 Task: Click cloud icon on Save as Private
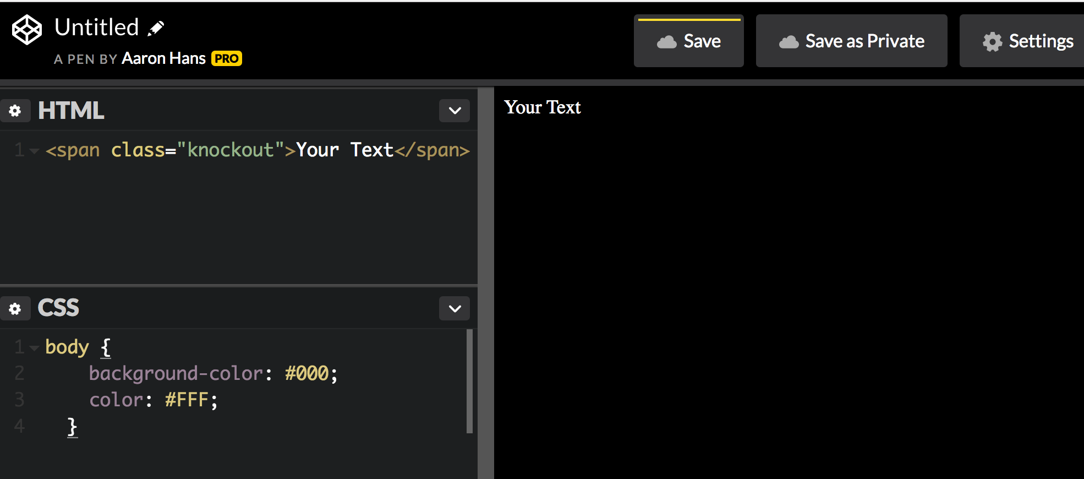[x=789, y=42]
